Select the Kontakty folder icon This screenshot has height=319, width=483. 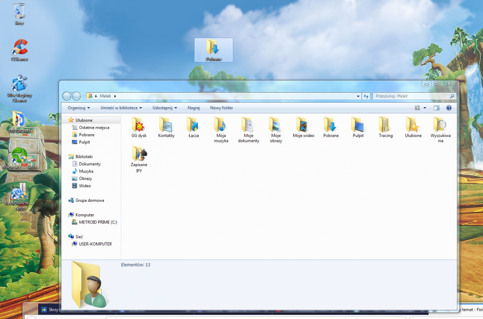click(166, 125)
